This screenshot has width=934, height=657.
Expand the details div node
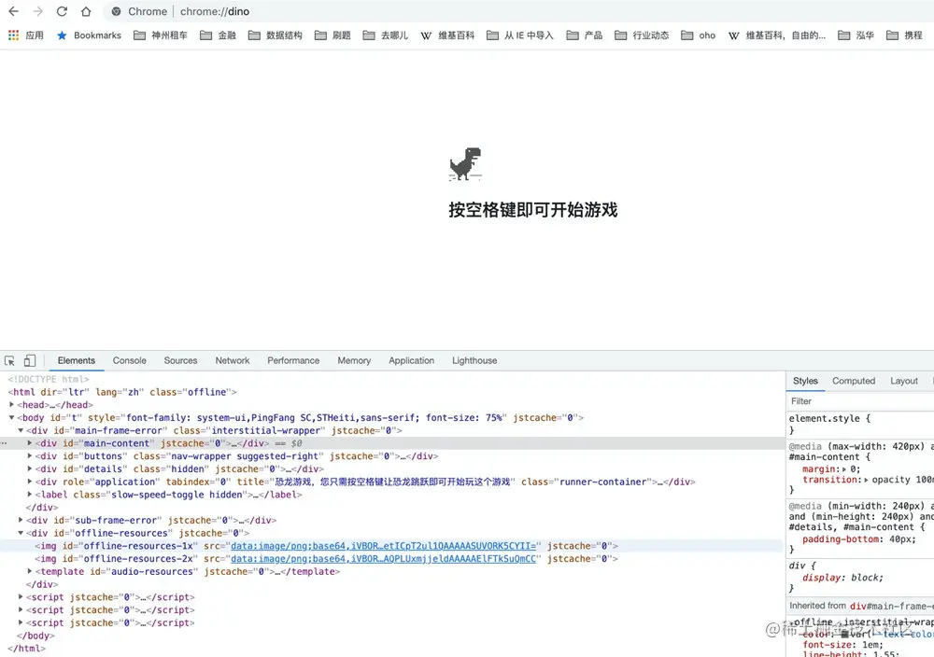[30, 468]
